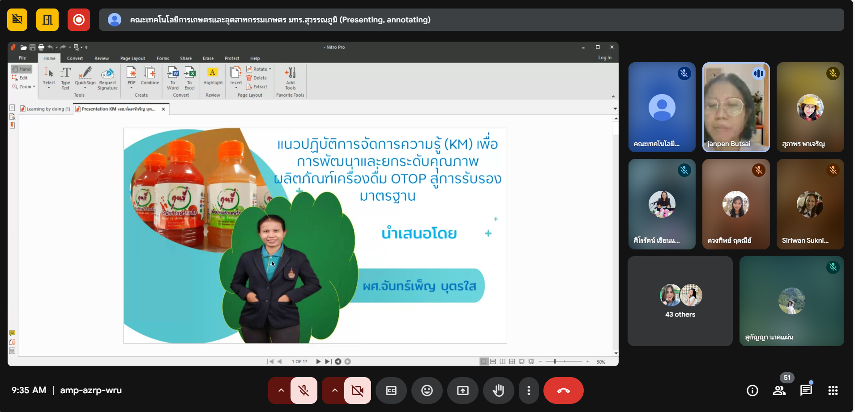Turn on the camera

point(358,391)
